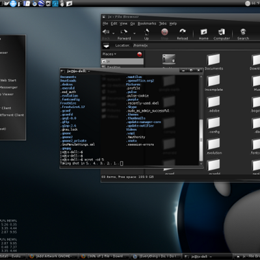The image size is (260, 260).
Task: Click the terminal scrollbar down arrow
Action: [x=201, y=164]
